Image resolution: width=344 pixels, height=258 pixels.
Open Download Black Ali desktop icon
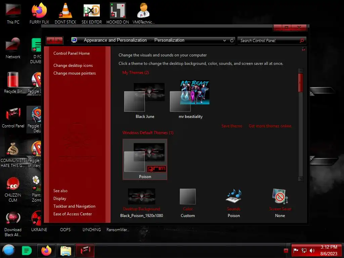[13, 224]
